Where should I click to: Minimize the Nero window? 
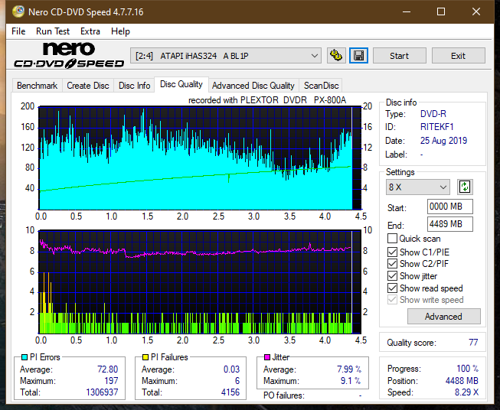[x=407, y=11]
